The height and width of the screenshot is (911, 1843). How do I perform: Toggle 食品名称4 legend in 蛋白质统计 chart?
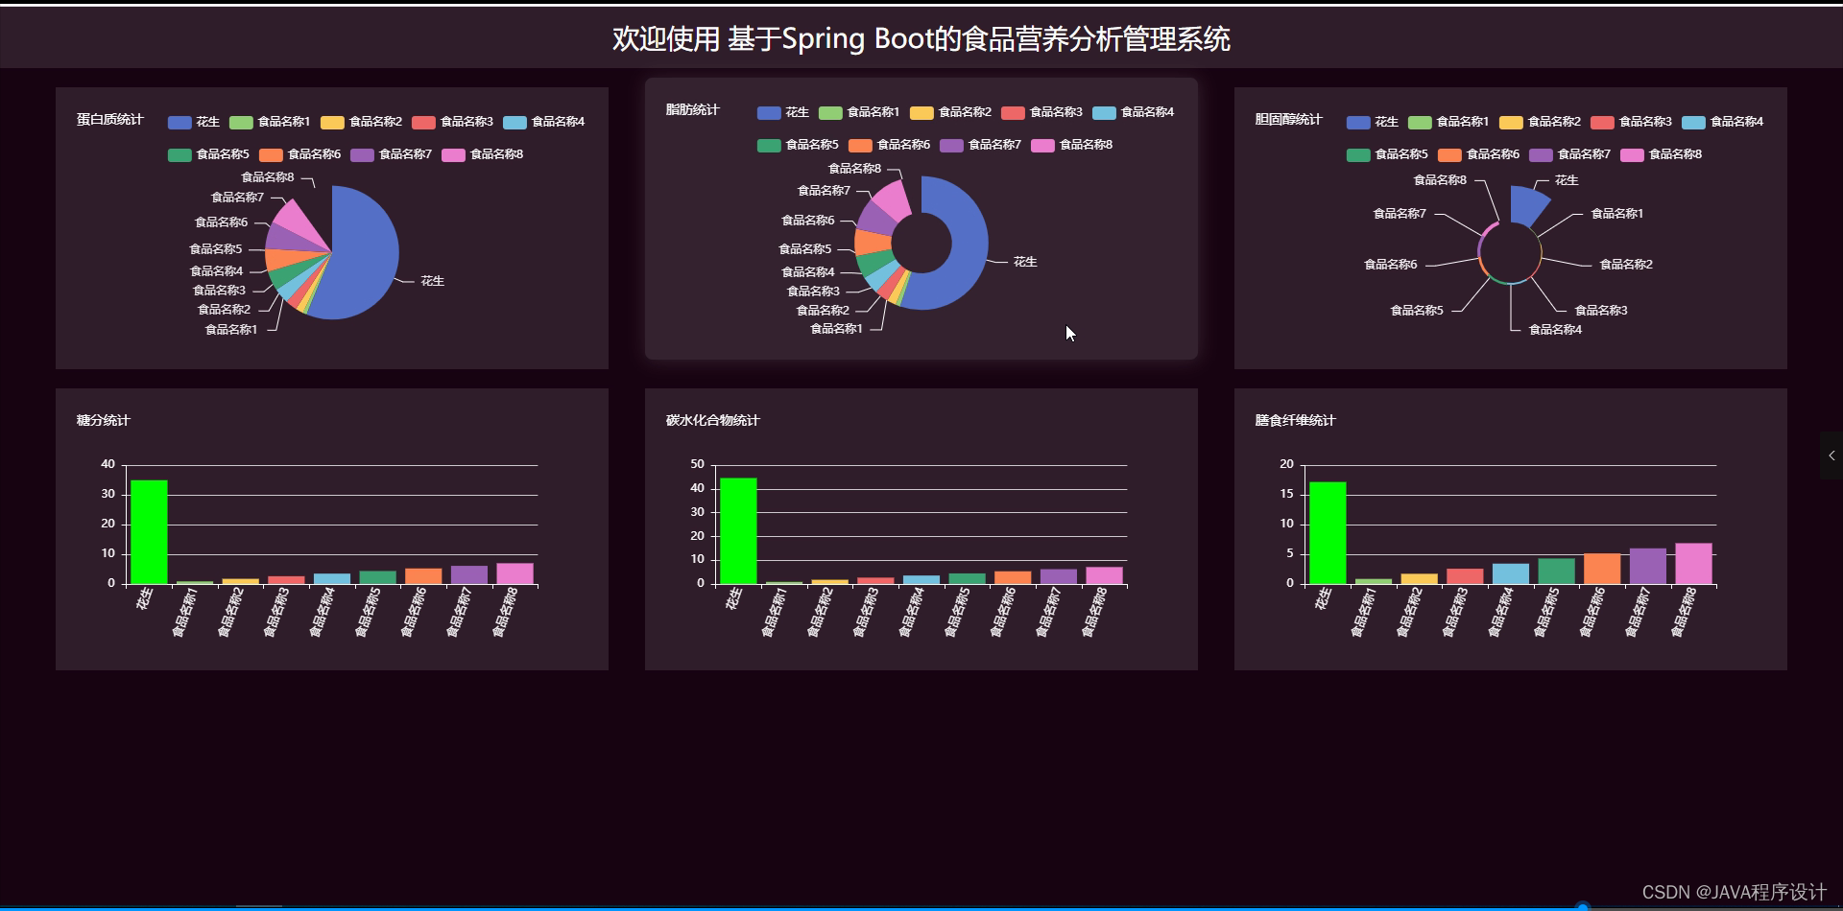543,122
